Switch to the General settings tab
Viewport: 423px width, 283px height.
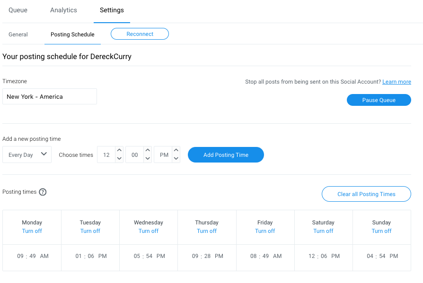click(x=18, y=34)
